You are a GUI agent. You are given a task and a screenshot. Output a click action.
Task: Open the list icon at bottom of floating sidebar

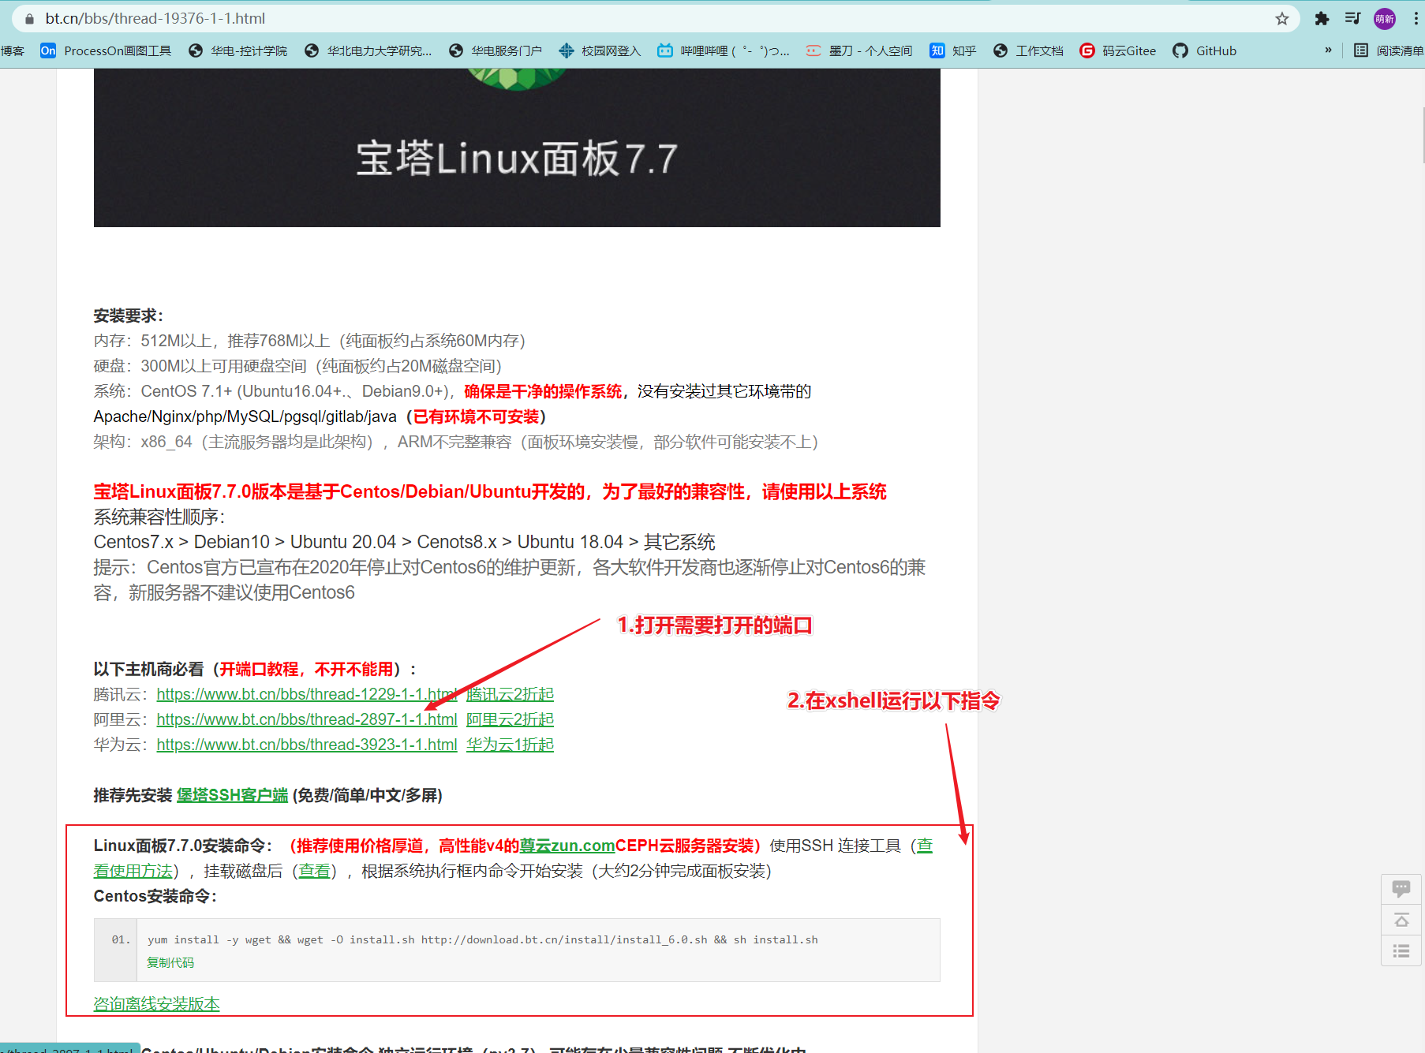pos(1402,951)
